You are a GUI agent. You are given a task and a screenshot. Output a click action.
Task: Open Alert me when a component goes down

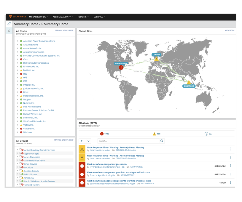coord(107,164)
